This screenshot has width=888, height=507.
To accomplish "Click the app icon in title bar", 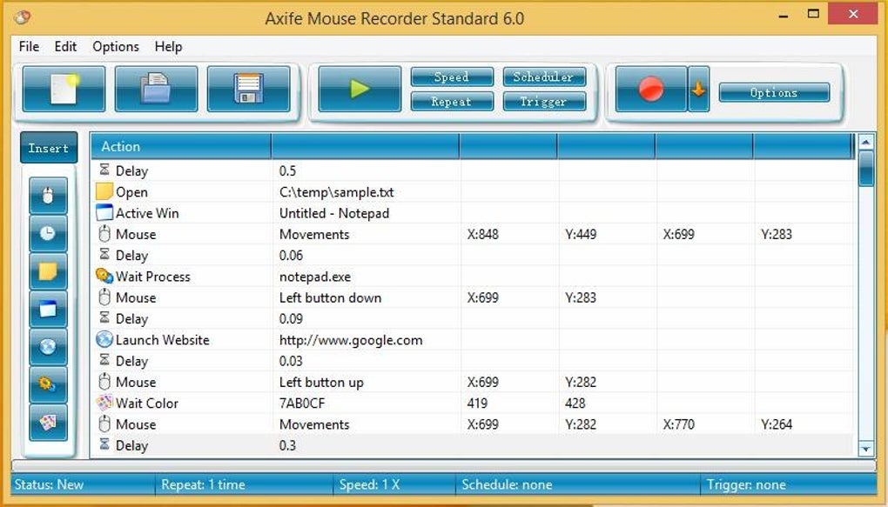I will (x=23, y=17).
